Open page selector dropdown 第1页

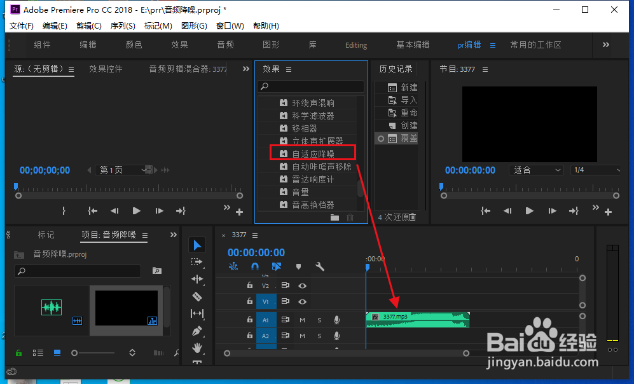[123, 170]
